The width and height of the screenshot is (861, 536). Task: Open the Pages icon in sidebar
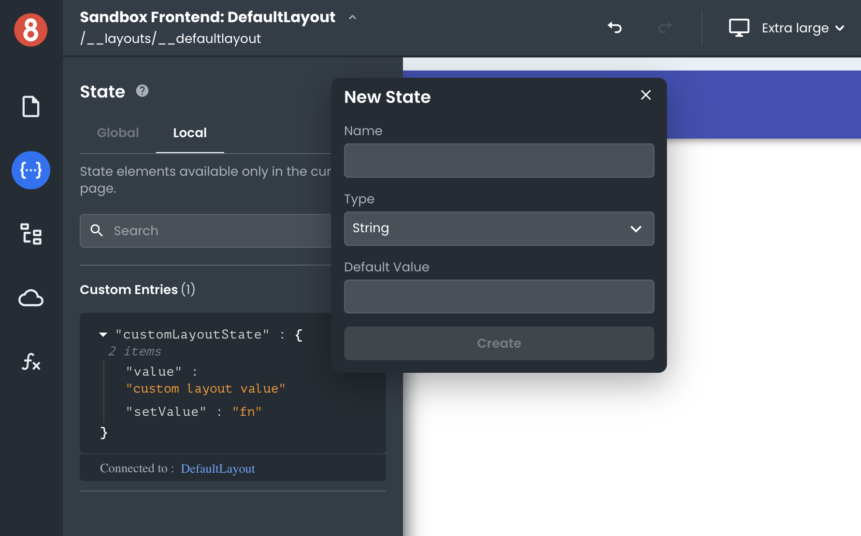[x=31, y=107]
